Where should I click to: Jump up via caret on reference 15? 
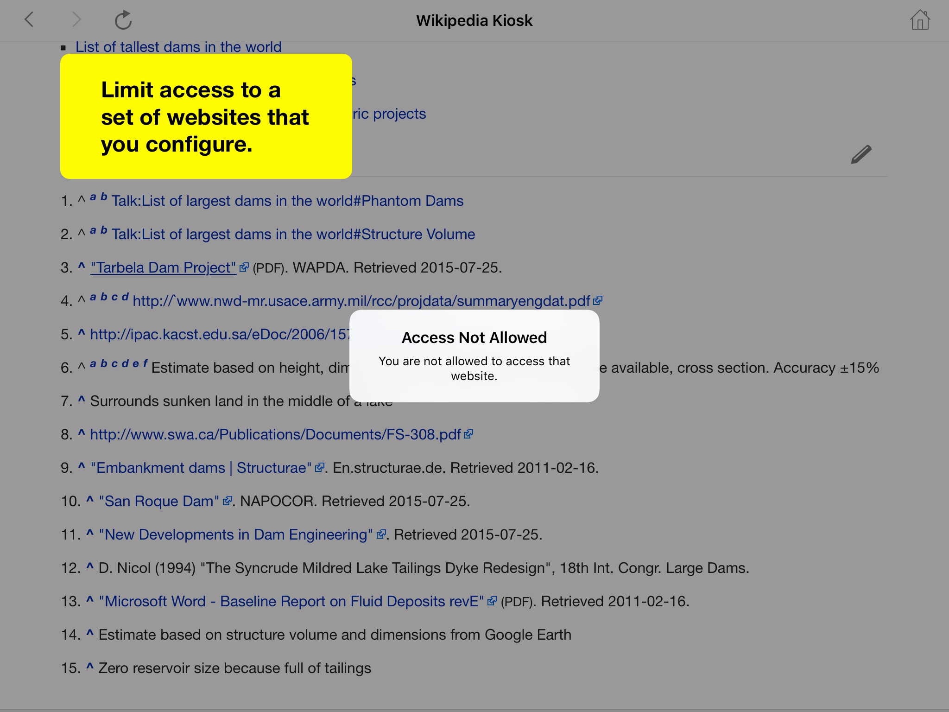click(x=90, y=667)
